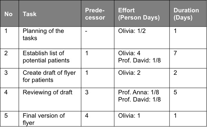This screenshot has width=207, height=130.
Task: Select the 'Final version of flyer' cell
Action: click(x=50, y=119)
